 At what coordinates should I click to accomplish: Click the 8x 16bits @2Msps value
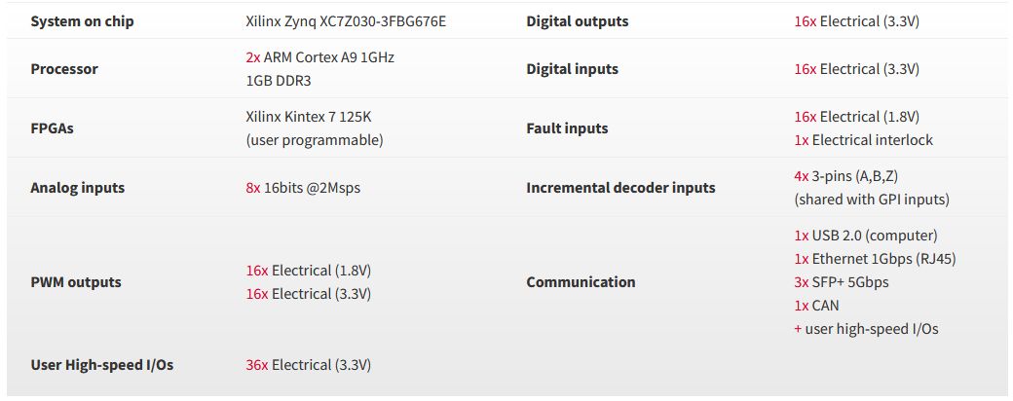303,188
